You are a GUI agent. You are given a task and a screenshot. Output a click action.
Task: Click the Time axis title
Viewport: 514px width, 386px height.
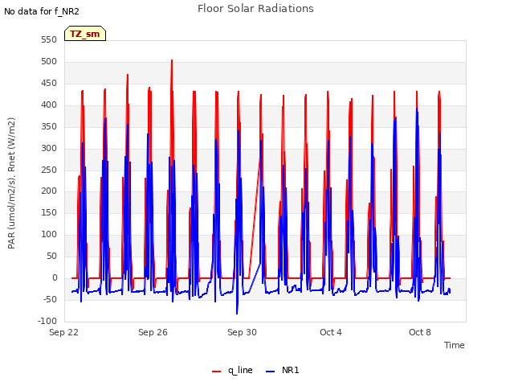tap(455, 345)
